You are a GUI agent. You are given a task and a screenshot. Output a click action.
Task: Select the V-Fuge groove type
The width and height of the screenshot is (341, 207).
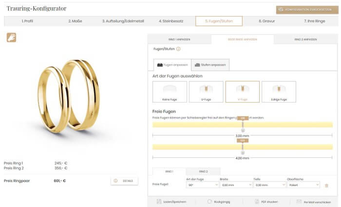[x=243, y=92]
